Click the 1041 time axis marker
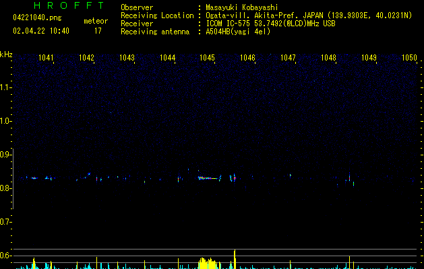 46,58
